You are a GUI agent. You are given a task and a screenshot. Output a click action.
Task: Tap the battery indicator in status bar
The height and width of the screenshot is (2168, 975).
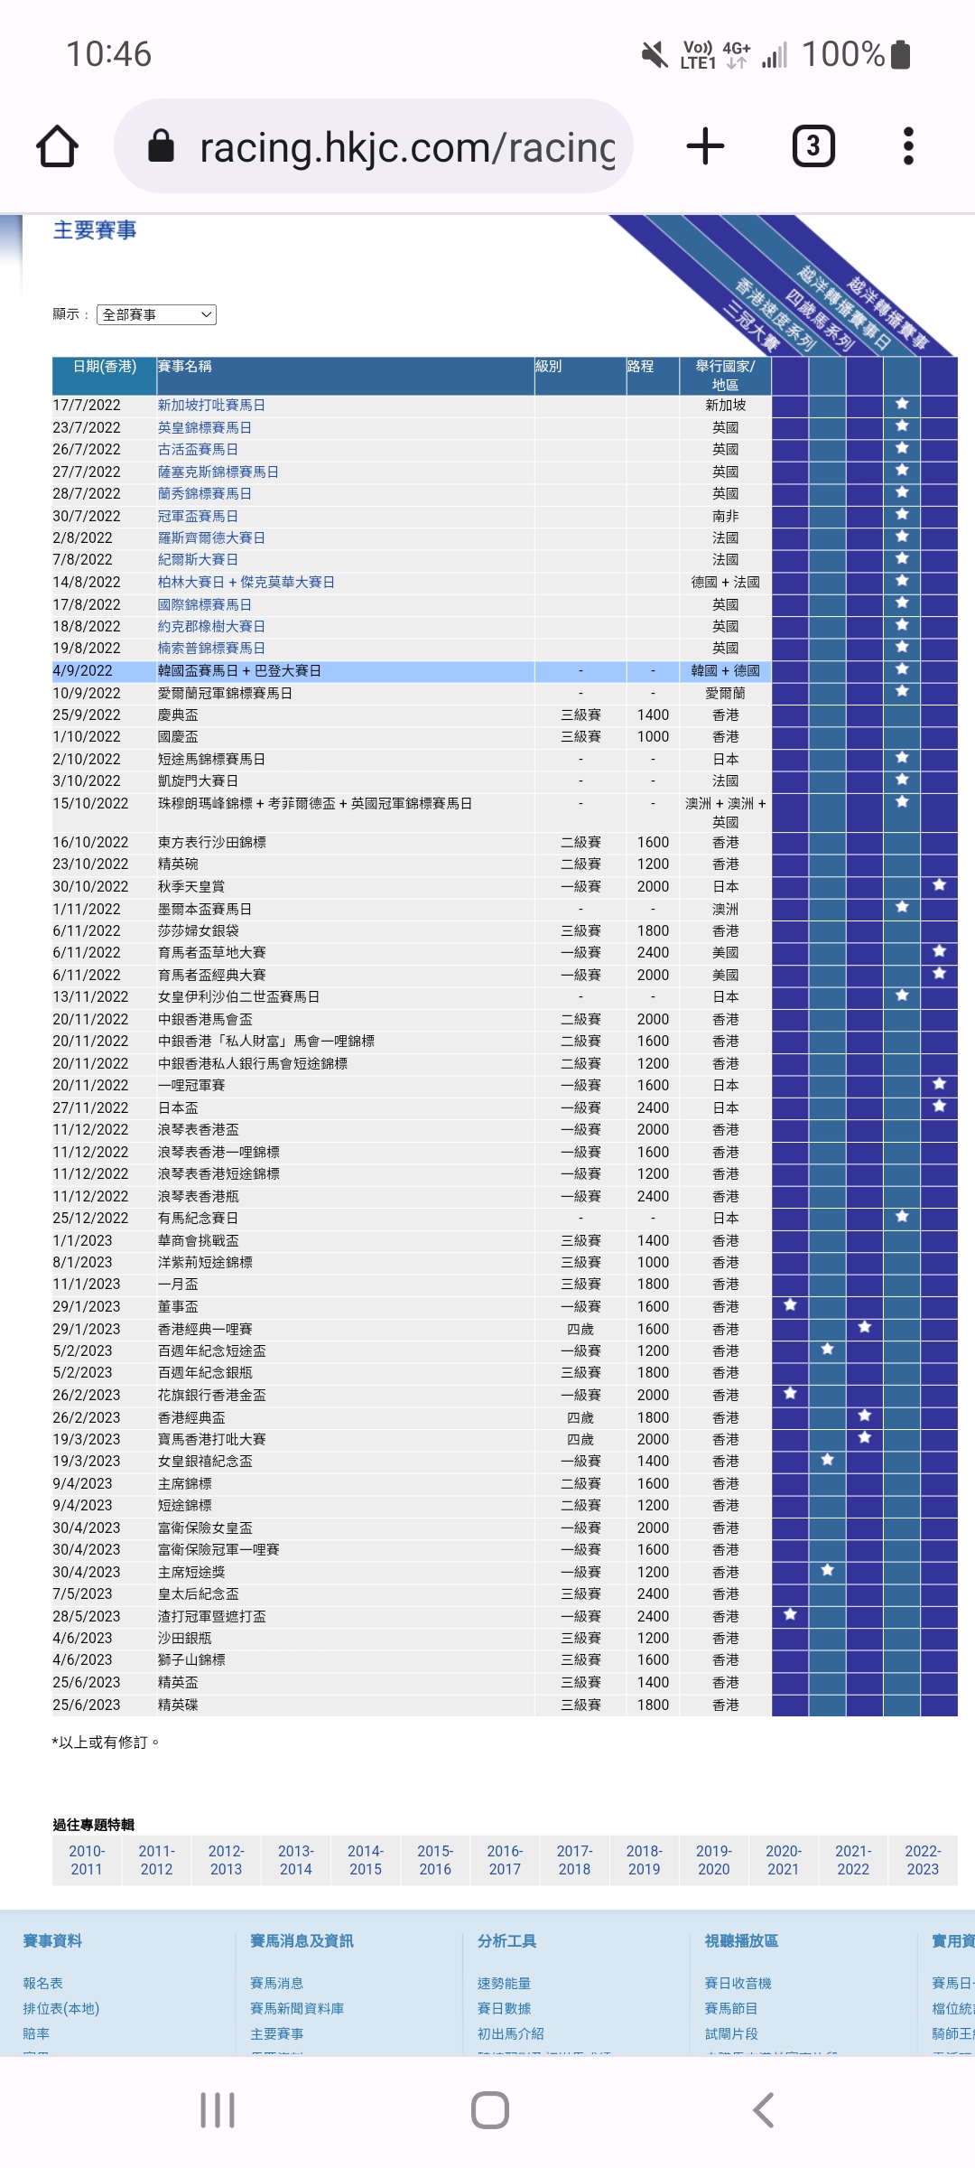[x=900, y=54]
